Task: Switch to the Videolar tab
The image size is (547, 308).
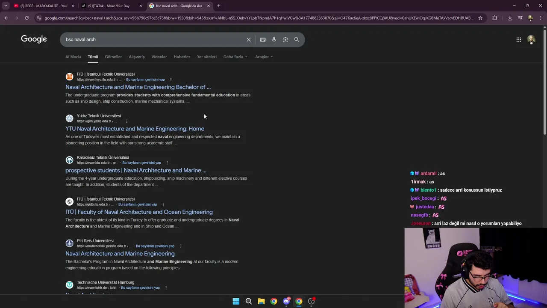Action: tap(159, 57)
